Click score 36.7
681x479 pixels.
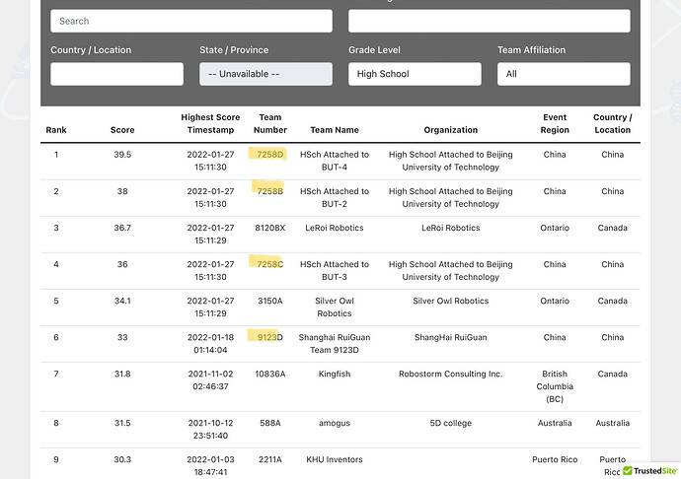(x=122, y=228)
